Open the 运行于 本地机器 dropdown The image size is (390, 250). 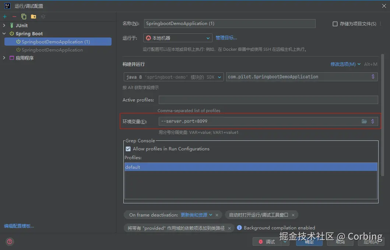(178, 38)
